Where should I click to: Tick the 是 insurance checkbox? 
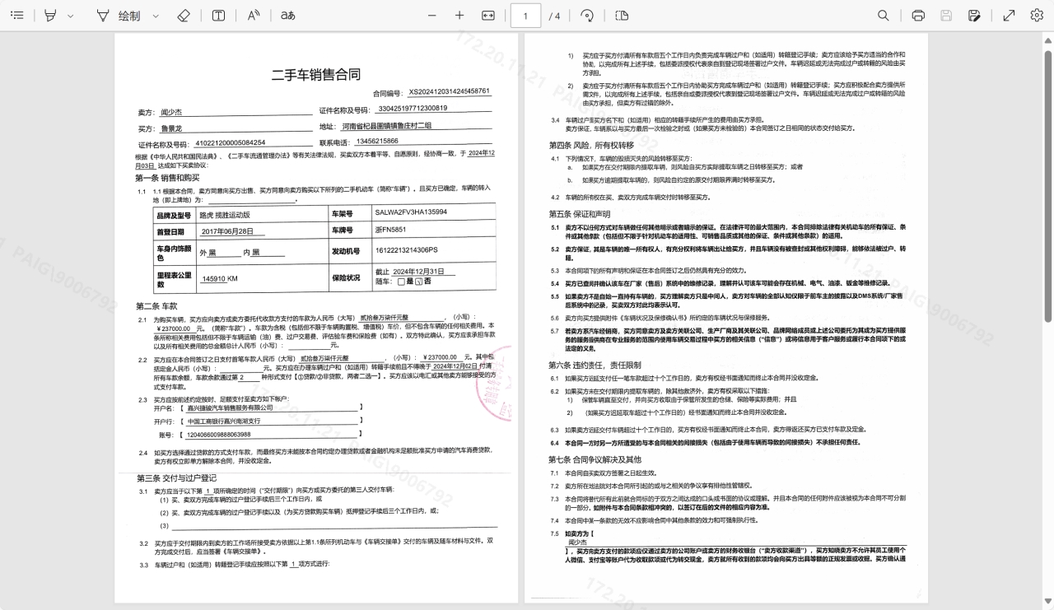[x=401, y=282]
